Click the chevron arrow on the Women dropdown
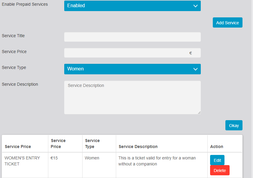The image size is (253, 178). point(195,69)
